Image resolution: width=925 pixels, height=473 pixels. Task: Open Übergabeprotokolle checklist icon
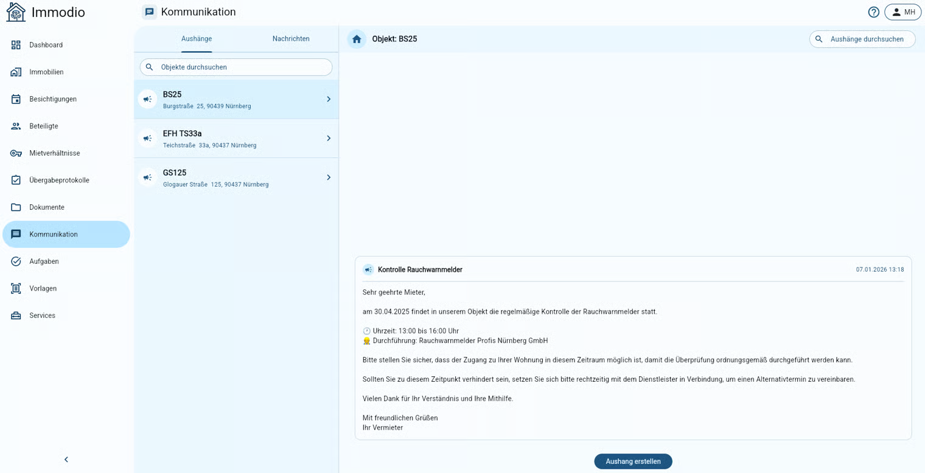point(16,181)
